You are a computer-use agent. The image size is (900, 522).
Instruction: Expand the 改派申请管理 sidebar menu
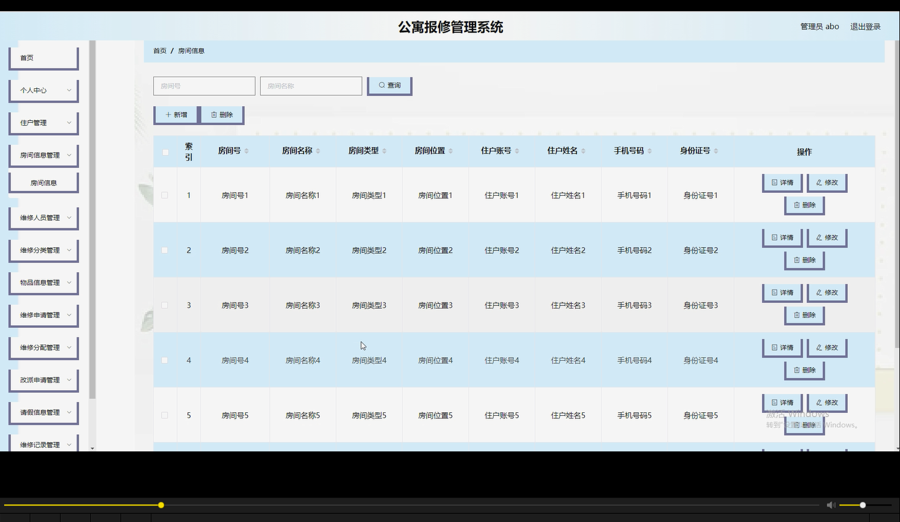44,380
